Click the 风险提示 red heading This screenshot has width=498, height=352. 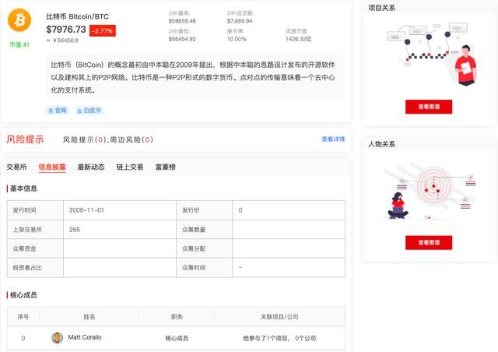[x=25, y=139]
